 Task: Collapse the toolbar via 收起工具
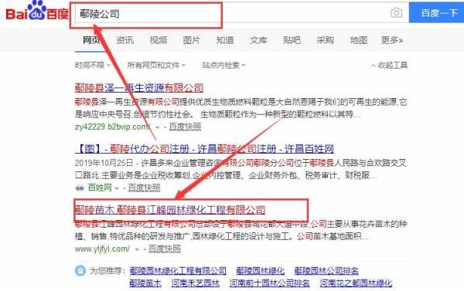pyautogui.click(x=390, y=65)
